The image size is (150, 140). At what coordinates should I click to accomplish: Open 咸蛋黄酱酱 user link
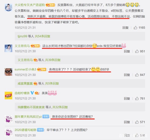(x=25, y=84)
